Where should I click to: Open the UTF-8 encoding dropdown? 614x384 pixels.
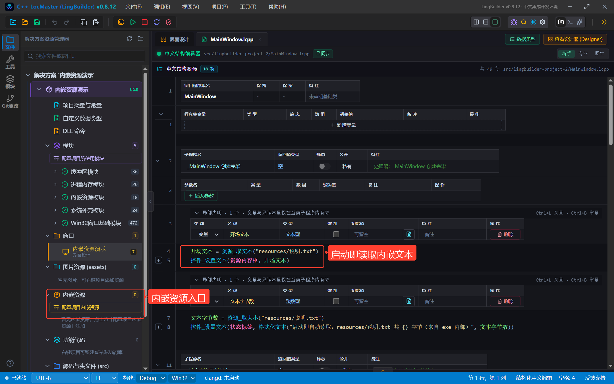61,378
